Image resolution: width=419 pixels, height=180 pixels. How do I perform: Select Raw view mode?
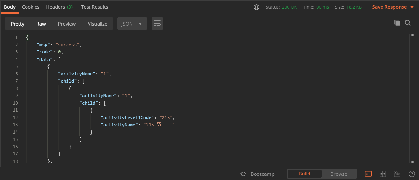tap(41, 24)
